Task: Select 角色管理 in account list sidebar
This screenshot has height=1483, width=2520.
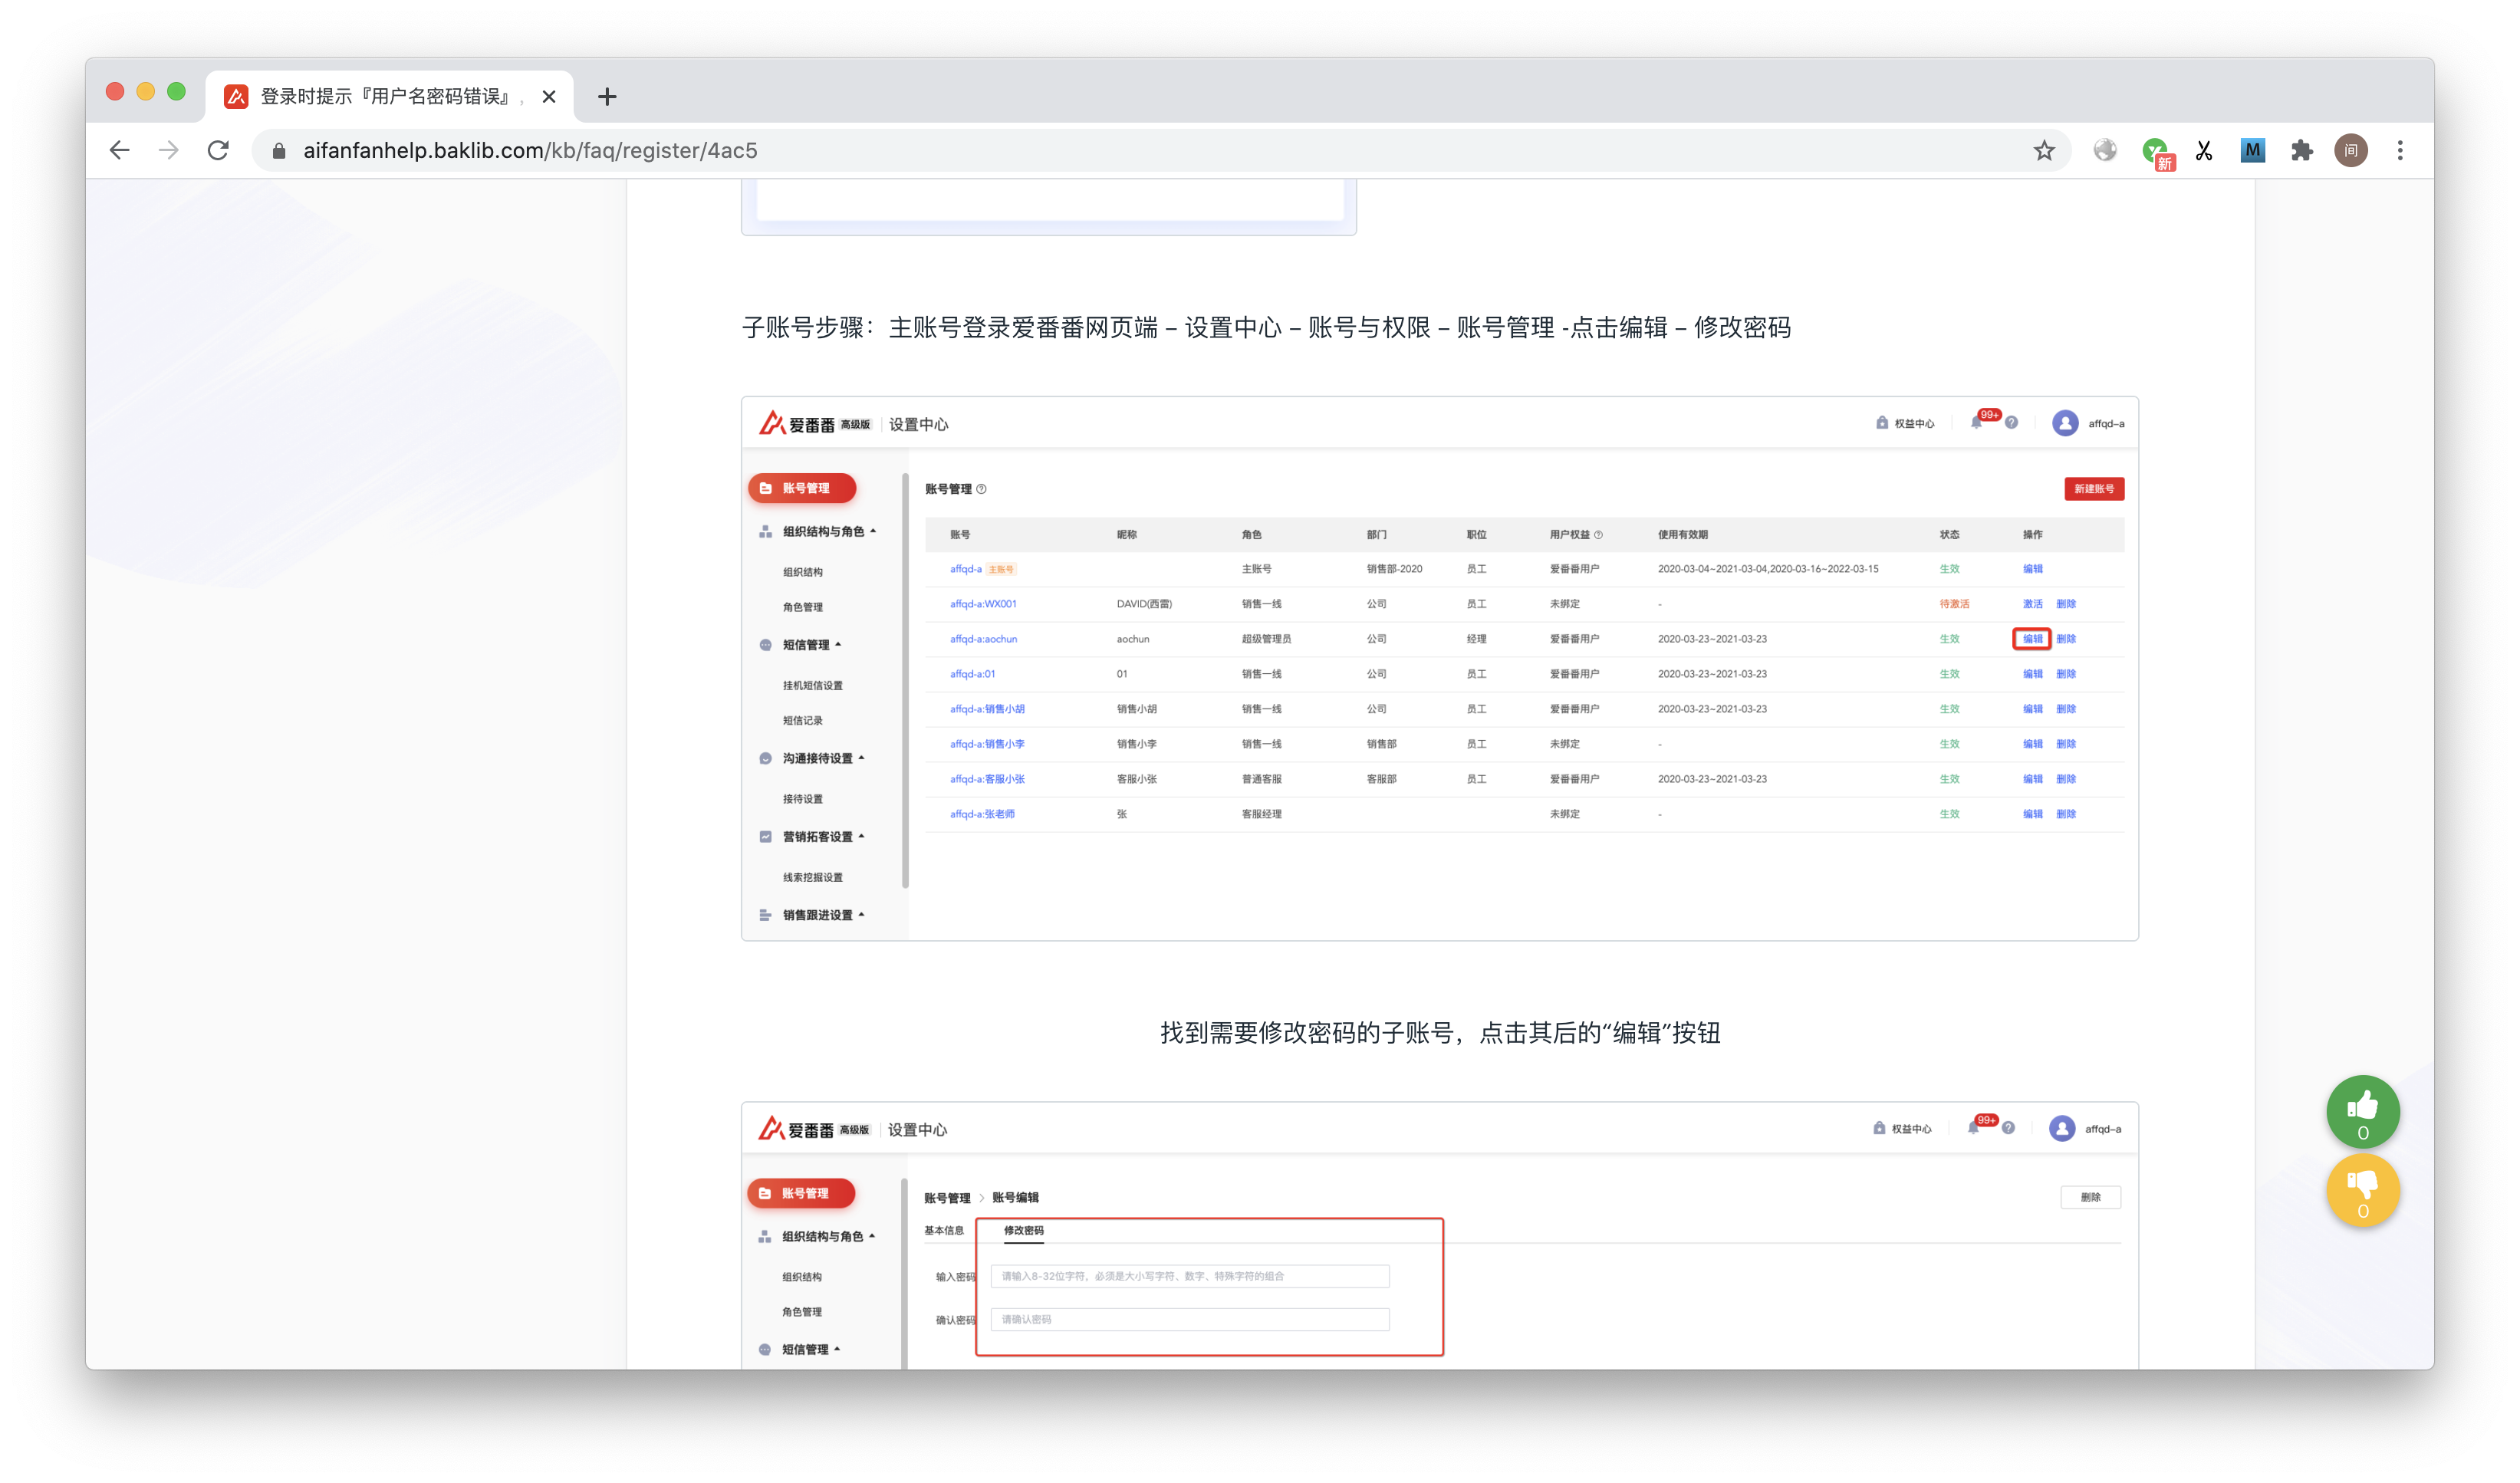Action: click(x=802, y=607)
